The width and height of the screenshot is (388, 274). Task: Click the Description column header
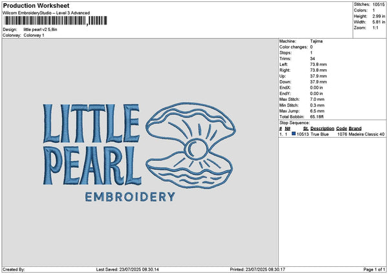(322, 129)
